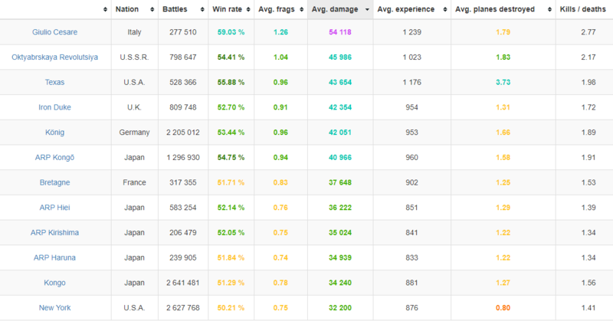Select battles value 809 748
The image size is (613, 321).
pyautogui.click(x=183, y=107)
